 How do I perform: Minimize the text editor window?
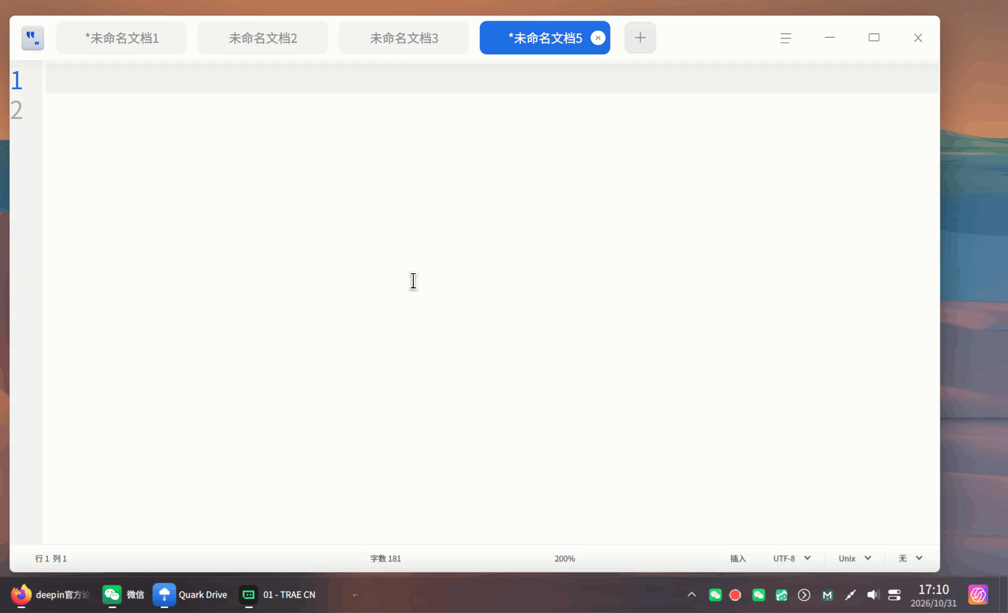pos(830,38)
